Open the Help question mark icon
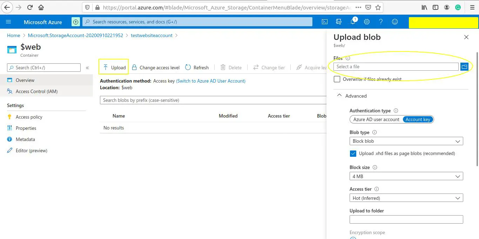 click(381, 21)
